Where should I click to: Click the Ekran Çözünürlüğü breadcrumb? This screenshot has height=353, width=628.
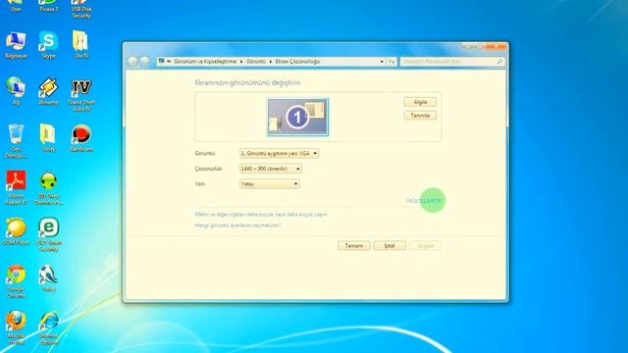coord(297,62)
